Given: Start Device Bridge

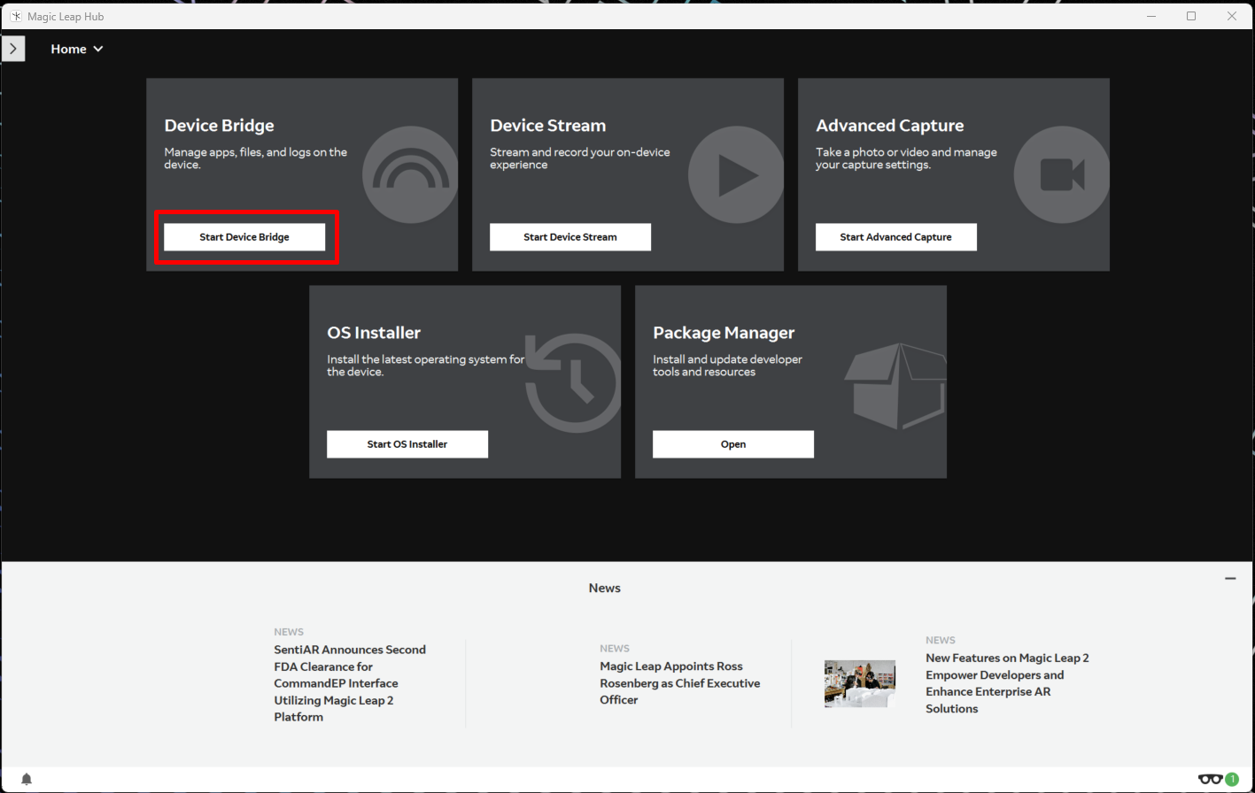Looking at the screenshot, I should [244, 237].
